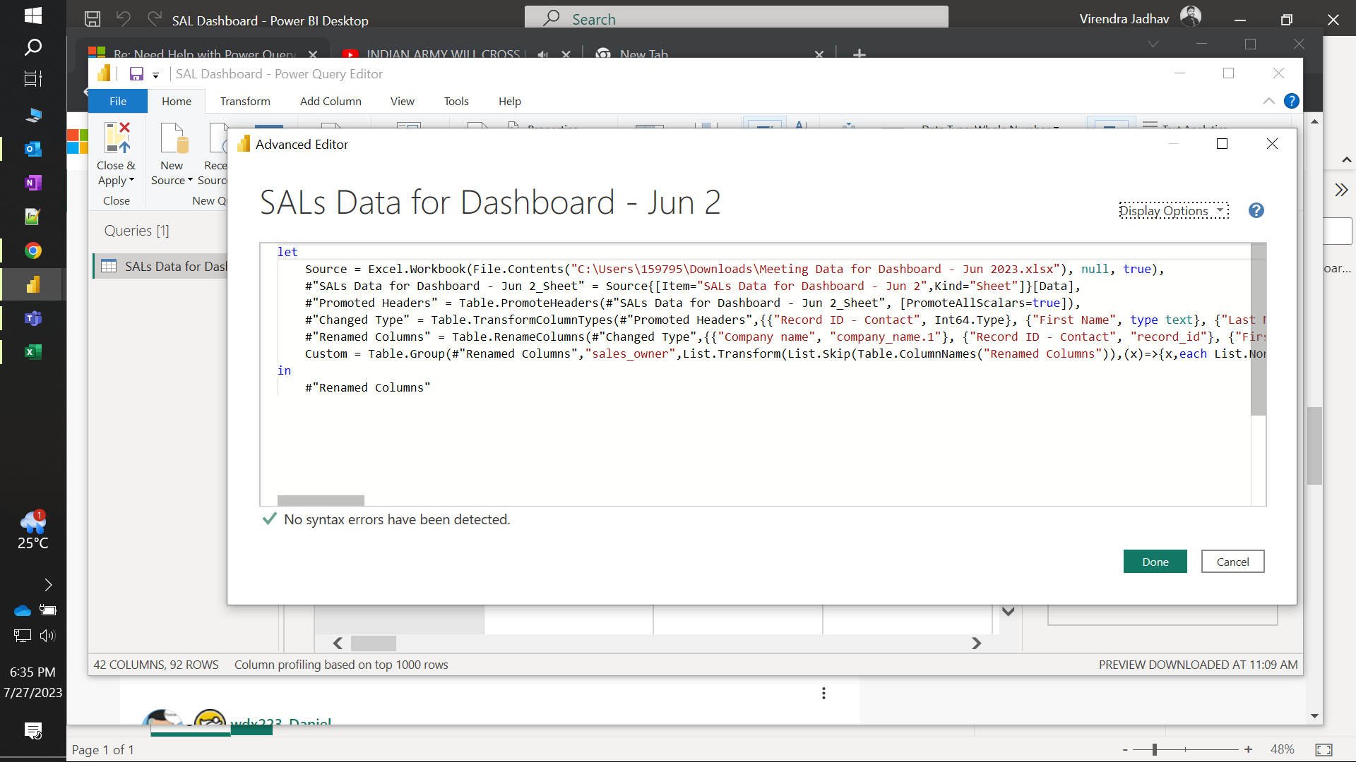1356x762 pixels.
Task: Open Power Query Editor help icon
Action: (1291, 101)
